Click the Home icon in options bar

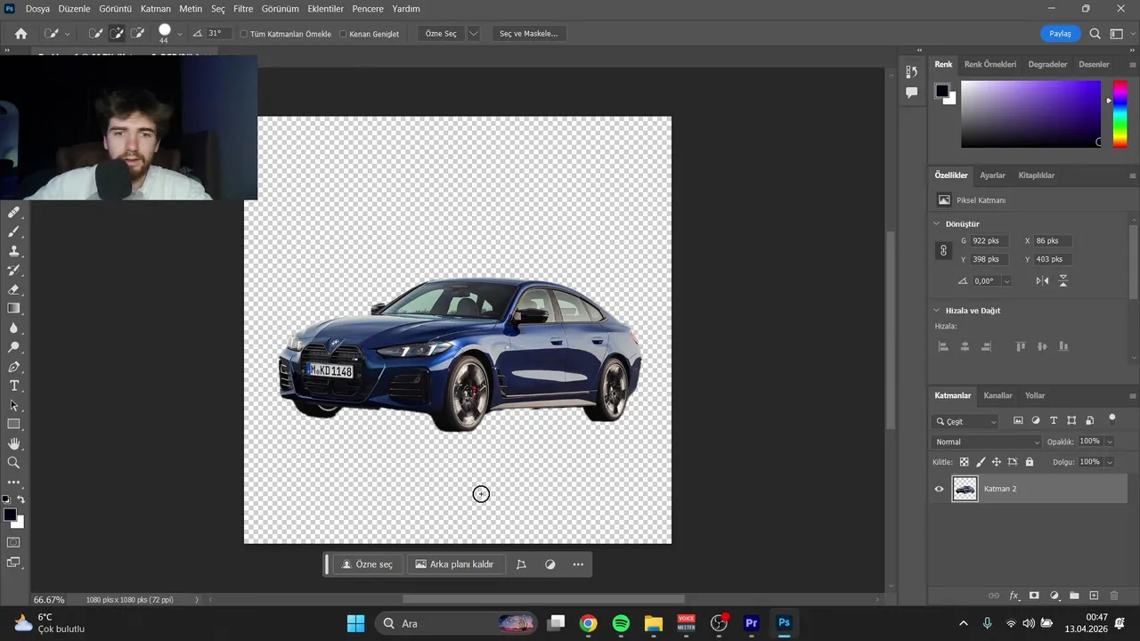[20, 34]
